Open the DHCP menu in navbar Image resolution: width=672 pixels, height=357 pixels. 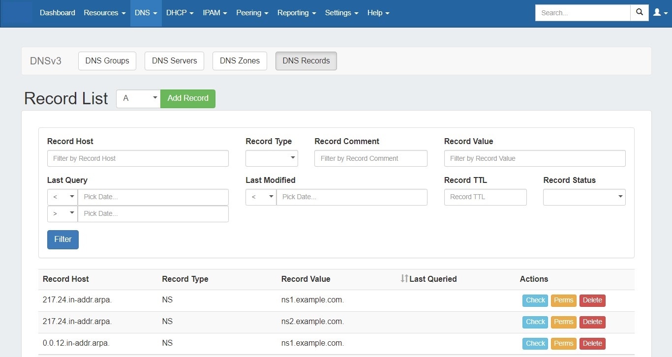click(x=180, y=13)
